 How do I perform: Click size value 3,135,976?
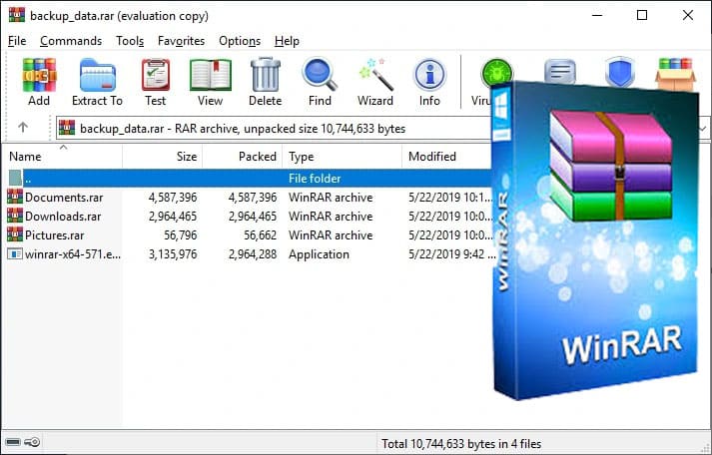tap(173, 254)
